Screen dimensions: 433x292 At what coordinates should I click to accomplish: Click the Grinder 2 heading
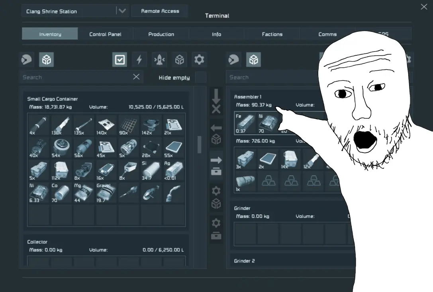coord(245,261)
